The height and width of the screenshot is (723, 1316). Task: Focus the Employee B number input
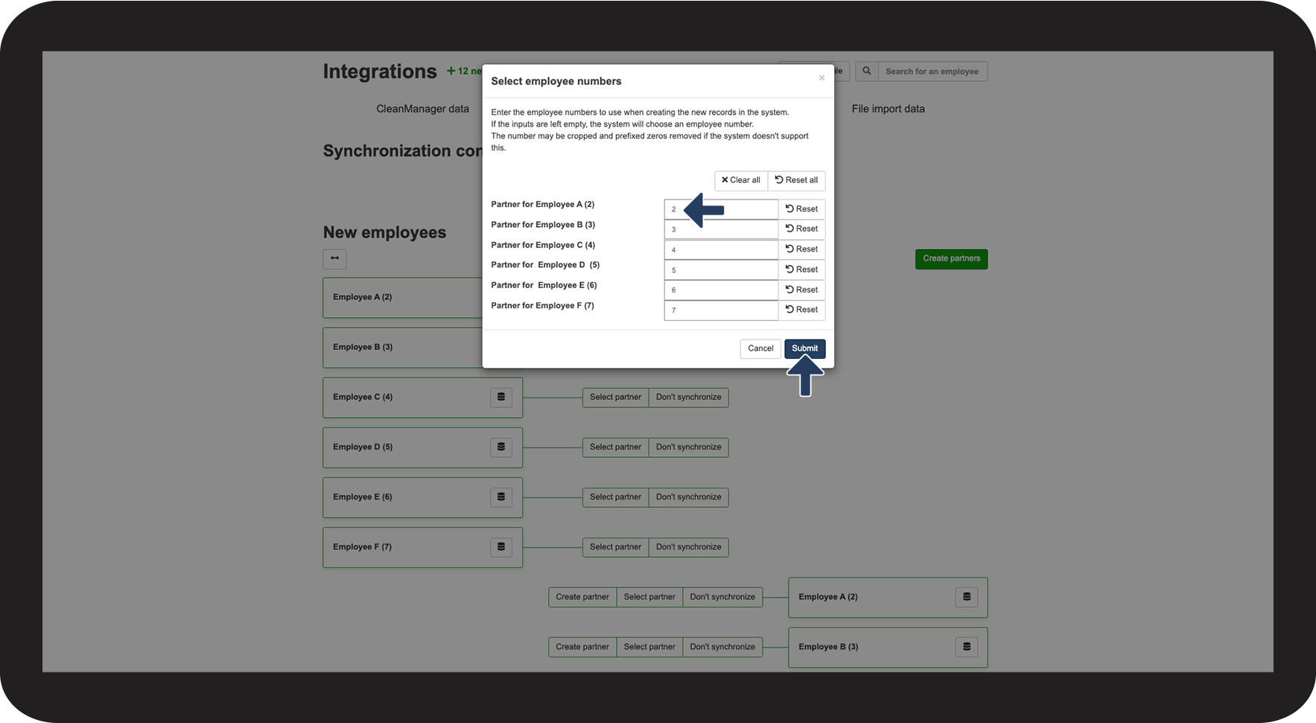721,229
